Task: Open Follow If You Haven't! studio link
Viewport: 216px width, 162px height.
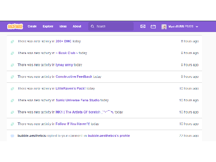Action: pyautogui.click(x=72, y=124)
